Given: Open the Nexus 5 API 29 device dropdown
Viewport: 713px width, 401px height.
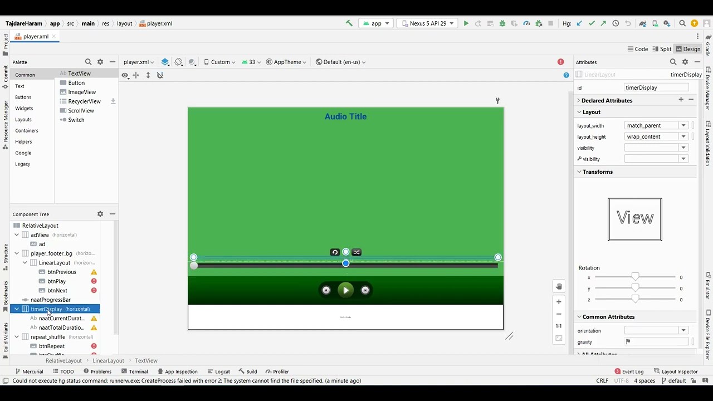Looking at the screenshot, I should tap(427, 23).
